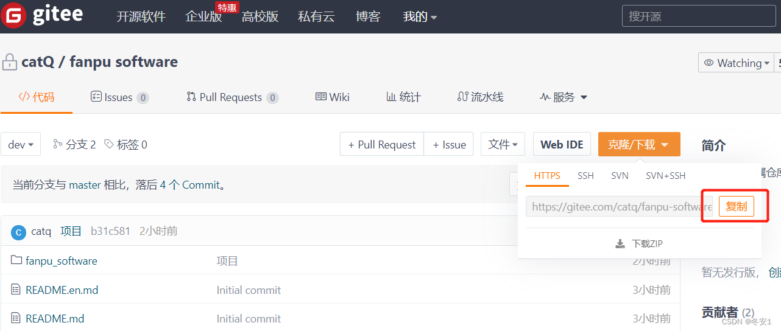Click the commit hash b31c581
The height and width of the screenshot is (331, 781).
click(x=110, y=231)
